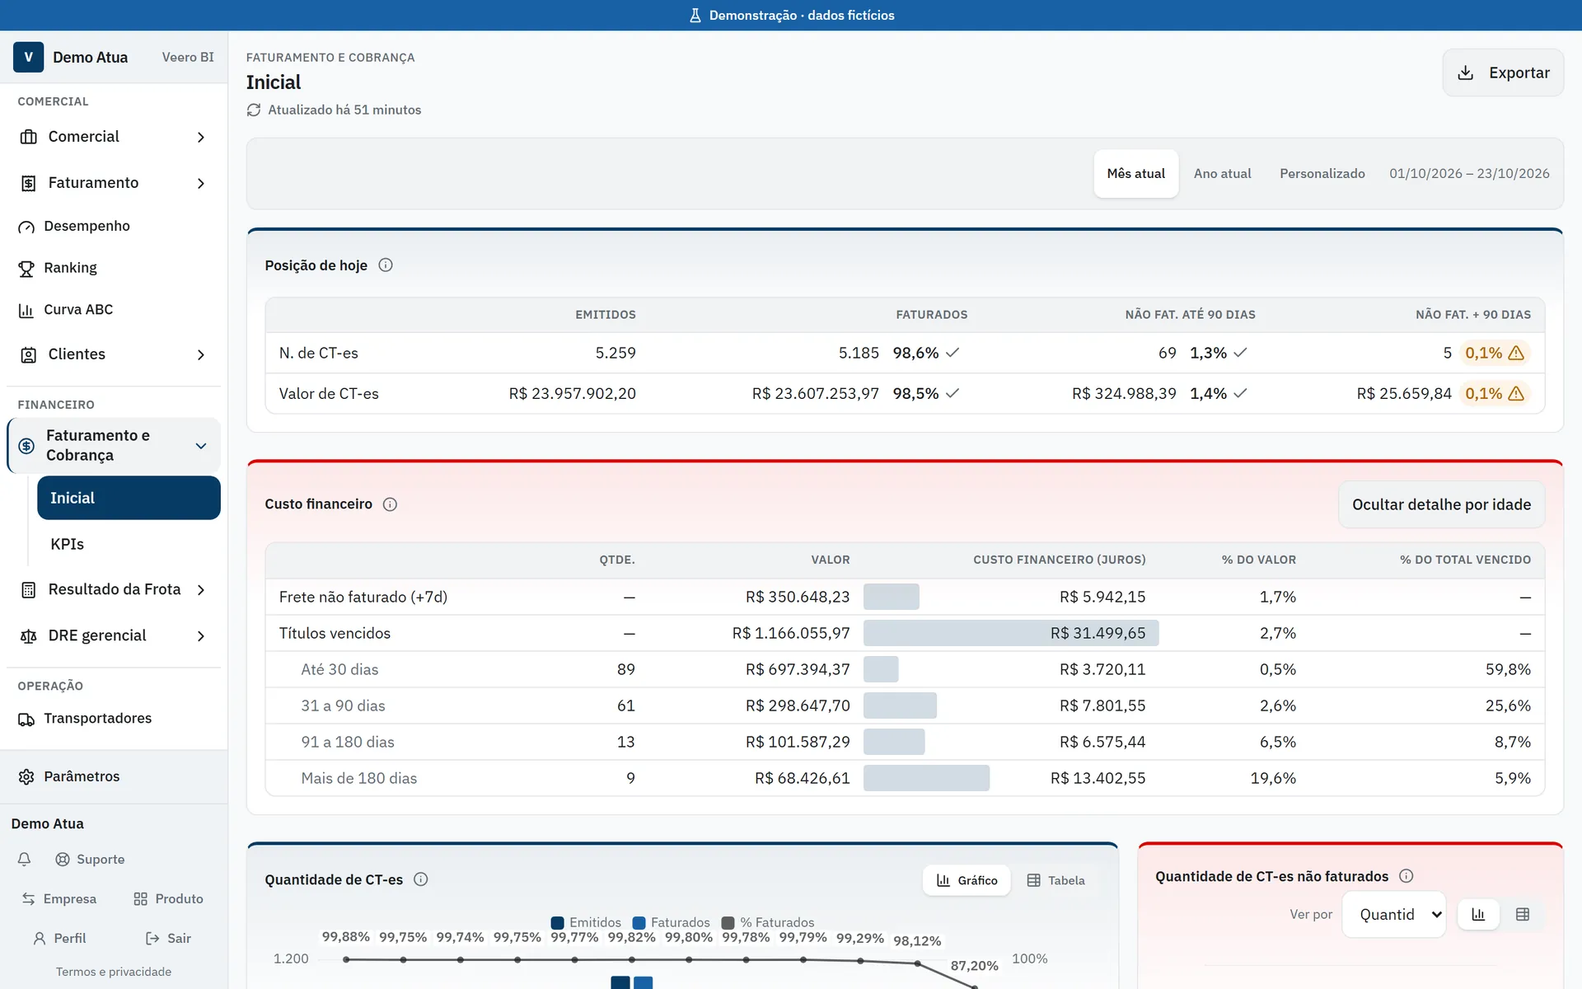Click the Comercial briefcase icon

pyautogui.click(x=28, y=137)
